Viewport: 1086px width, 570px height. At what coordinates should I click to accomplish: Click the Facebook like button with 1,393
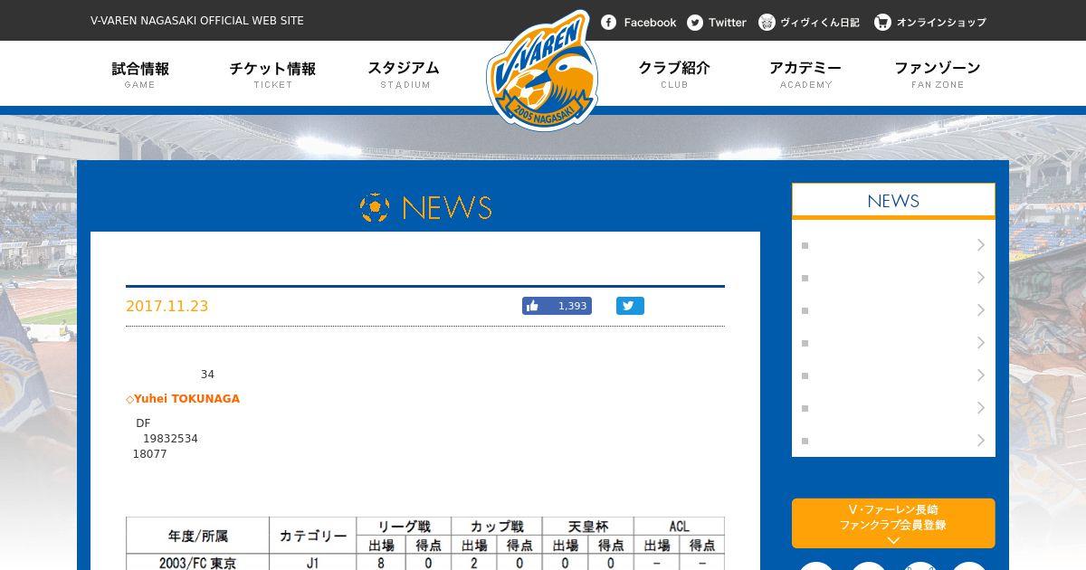tap(557, 306)
